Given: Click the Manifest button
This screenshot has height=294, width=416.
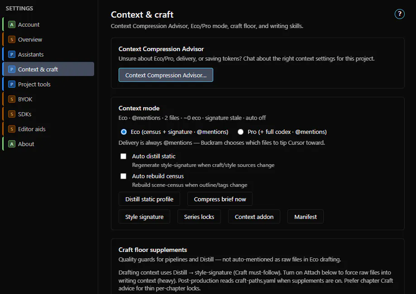Looking at the screenshot, I should (x=306, y=217).
